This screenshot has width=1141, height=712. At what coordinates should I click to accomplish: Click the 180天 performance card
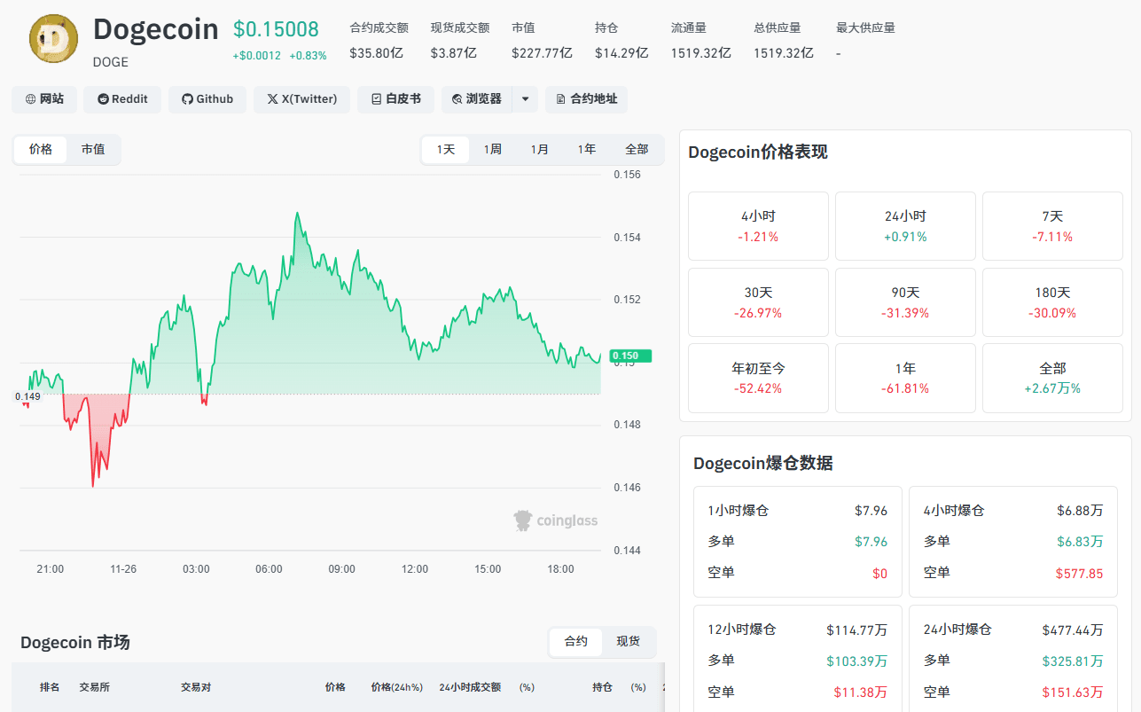tap(1052, 302)
